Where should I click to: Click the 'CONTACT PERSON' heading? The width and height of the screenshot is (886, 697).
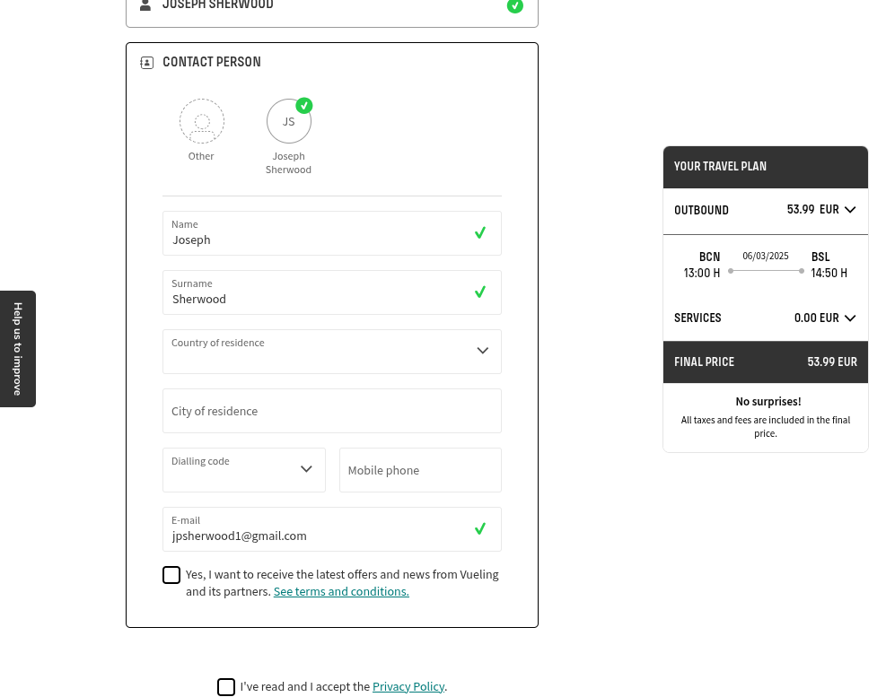coord(212,62)
